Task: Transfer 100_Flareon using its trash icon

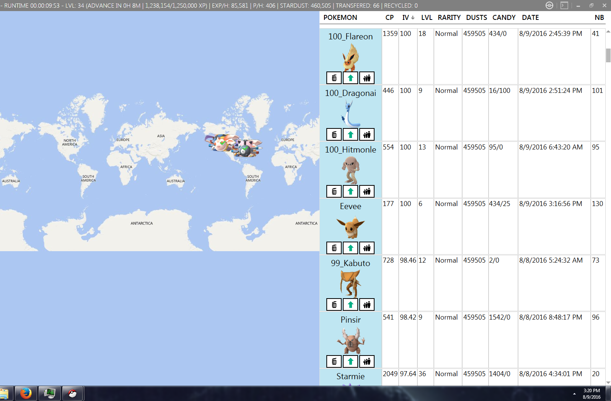Action: [334, 78]
